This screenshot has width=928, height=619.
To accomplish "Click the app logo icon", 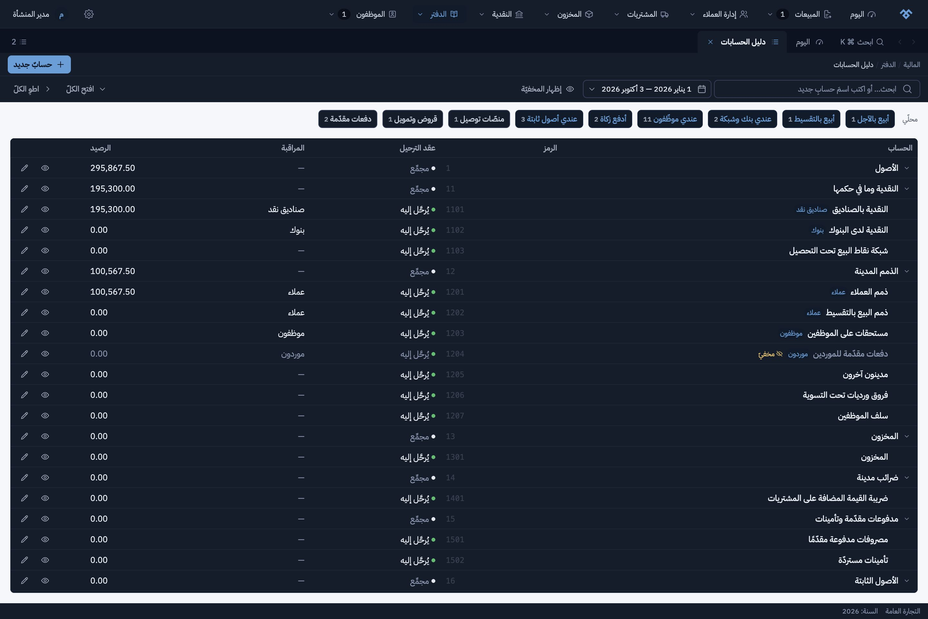I will click(906, 14).
